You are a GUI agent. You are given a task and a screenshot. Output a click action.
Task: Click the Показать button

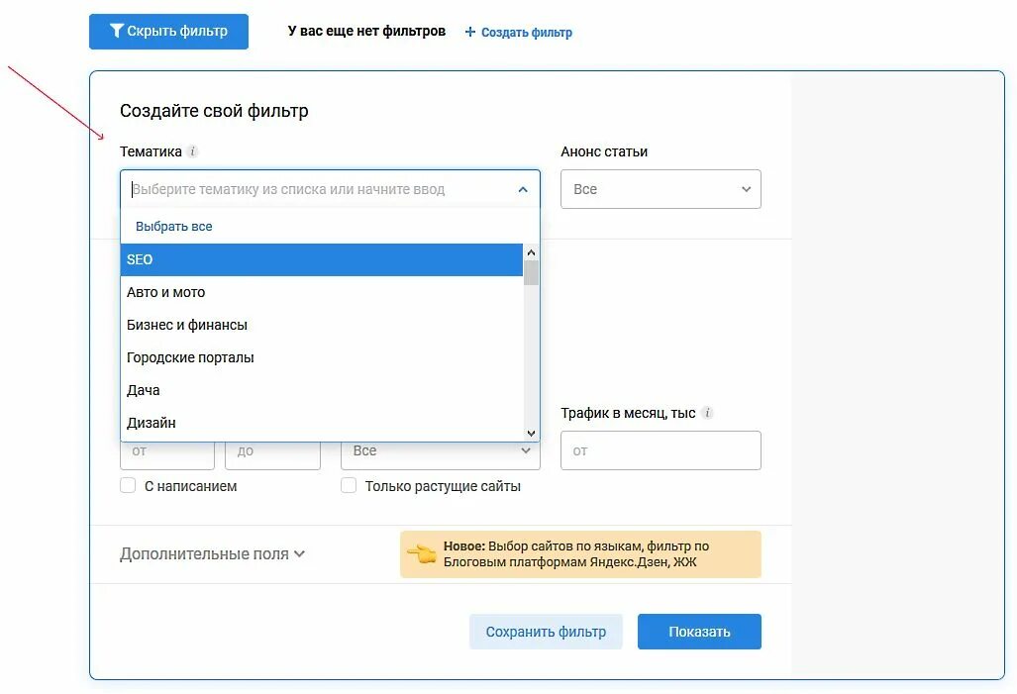(699, 632)
